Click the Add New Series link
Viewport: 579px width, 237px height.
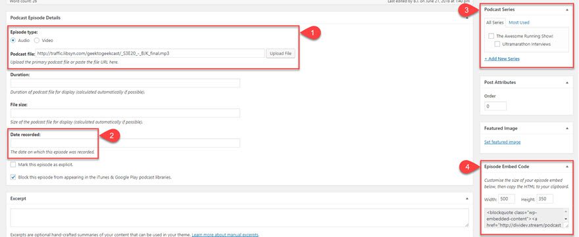coord(502,58)
